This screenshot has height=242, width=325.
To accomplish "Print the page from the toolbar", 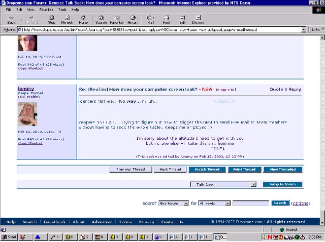I will [166, 19].
